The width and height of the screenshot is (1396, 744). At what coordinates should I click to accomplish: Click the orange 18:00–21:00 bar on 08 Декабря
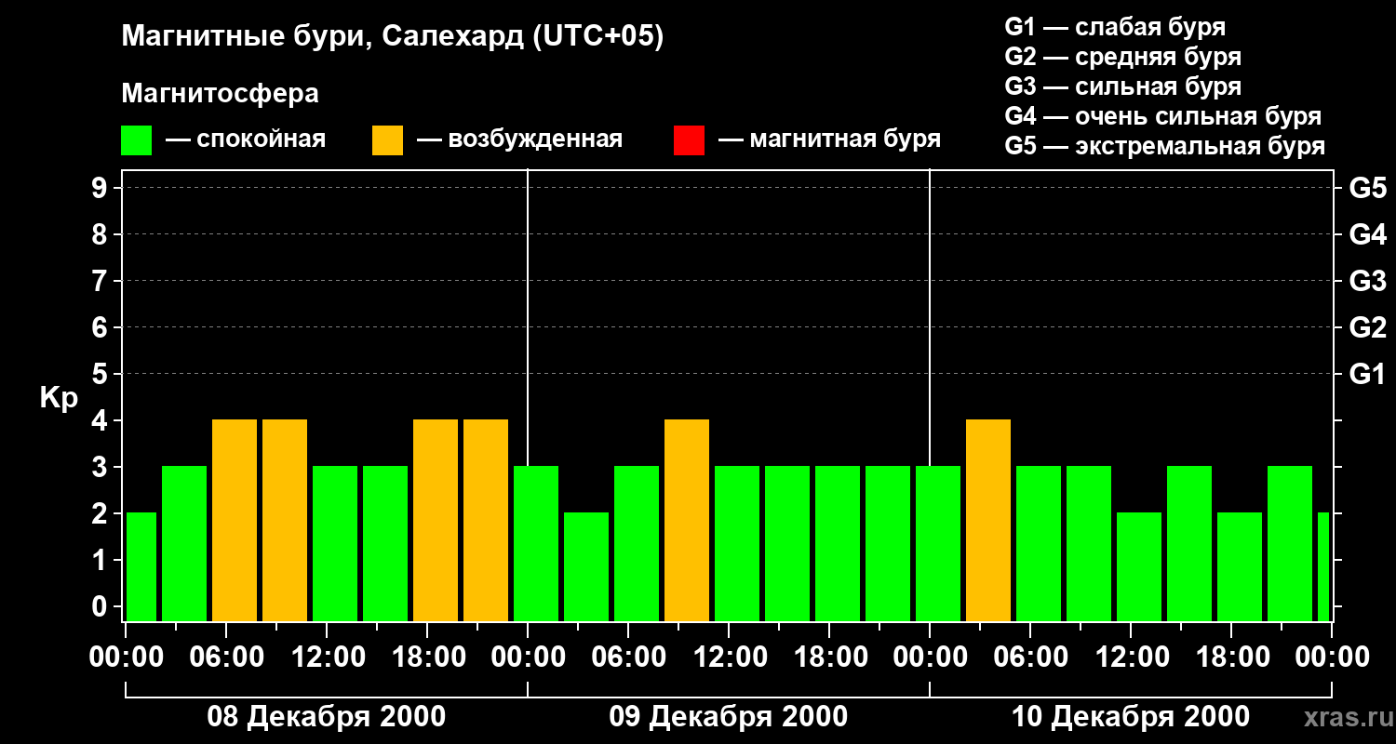point(436,520)
